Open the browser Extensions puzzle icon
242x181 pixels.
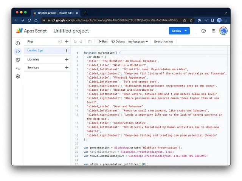[199, 20]
